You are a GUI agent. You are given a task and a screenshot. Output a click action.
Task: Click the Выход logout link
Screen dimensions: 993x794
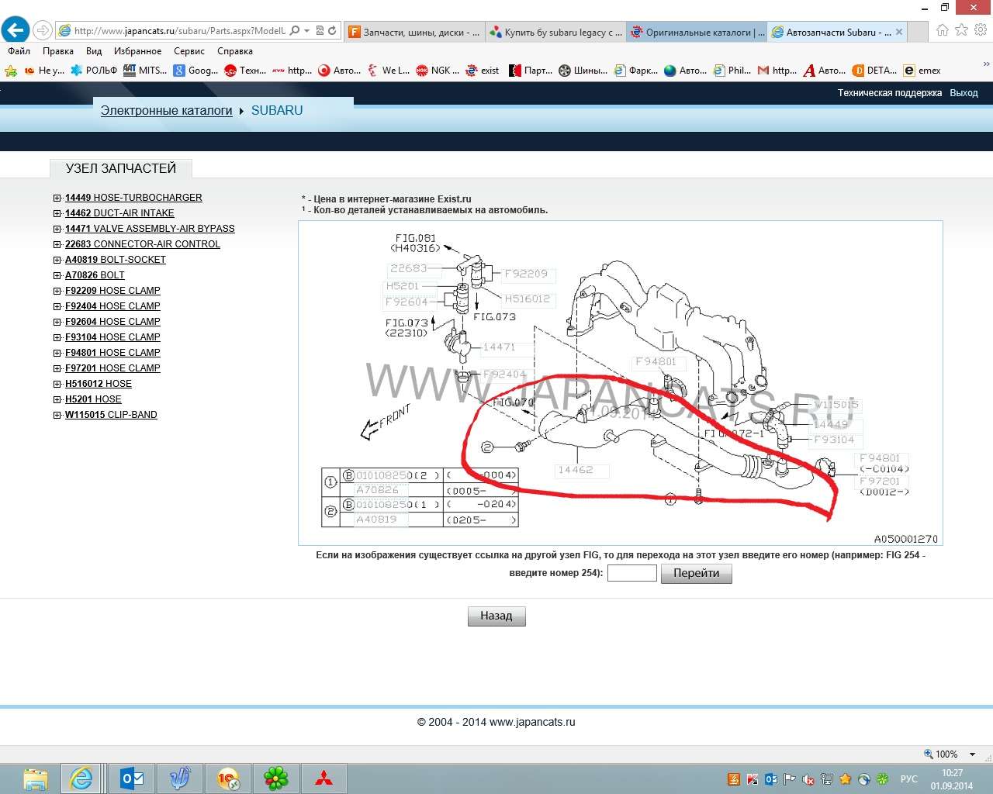pyautogui.click(x=964, y=92)
